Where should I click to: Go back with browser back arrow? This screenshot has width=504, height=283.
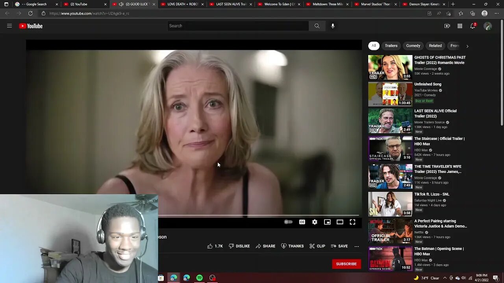[7, 13]
